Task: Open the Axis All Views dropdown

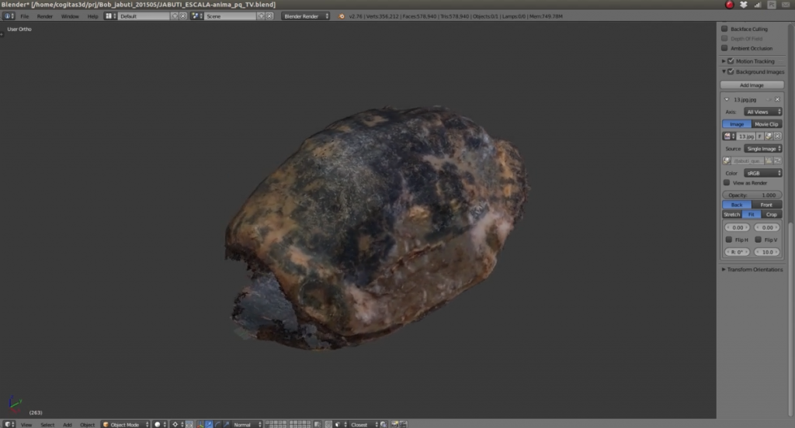Action: (763, 112)
